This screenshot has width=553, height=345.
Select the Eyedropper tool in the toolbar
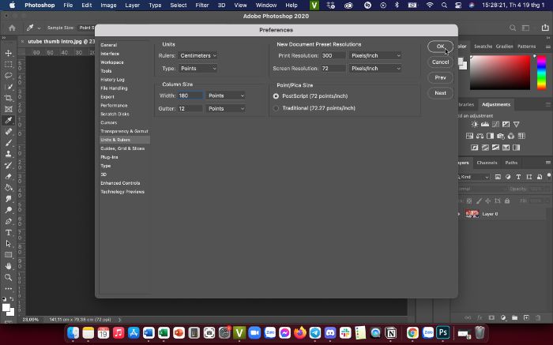coord(9,121)
